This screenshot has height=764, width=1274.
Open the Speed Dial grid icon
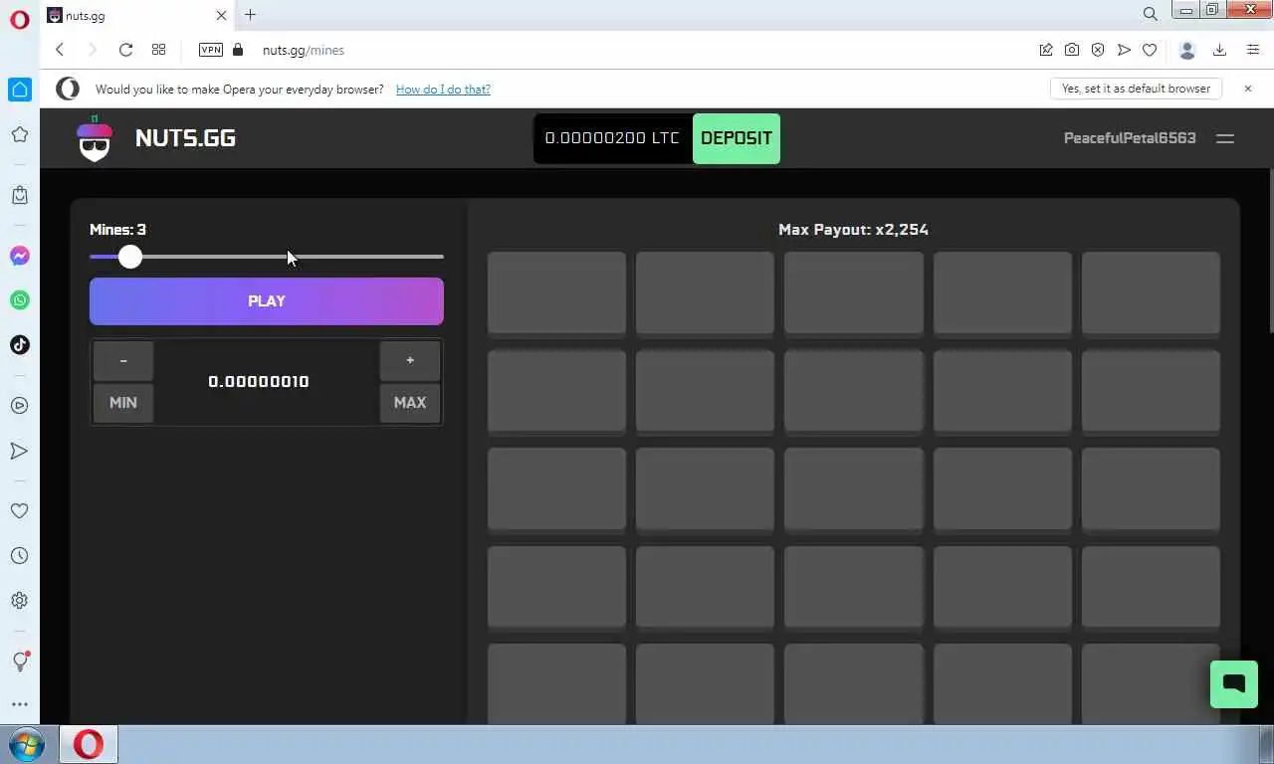(158, 50)
